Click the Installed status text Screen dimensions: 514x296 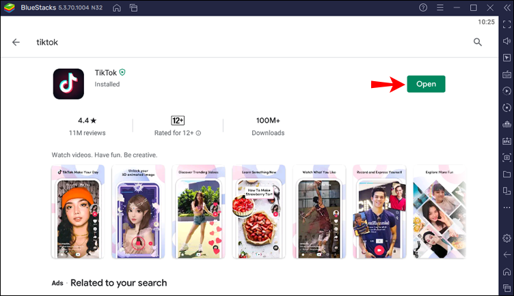(107, 85)
